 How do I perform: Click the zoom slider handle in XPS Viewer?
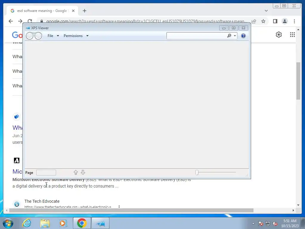point(197,172)
